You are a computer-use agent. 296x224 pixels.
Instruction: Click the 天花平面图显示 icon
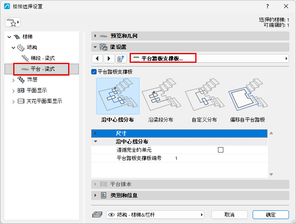coord(21,101)
